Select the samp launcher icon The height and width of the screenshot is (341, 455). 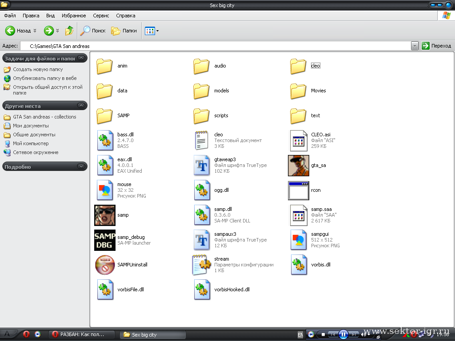[x=105, y=215]
